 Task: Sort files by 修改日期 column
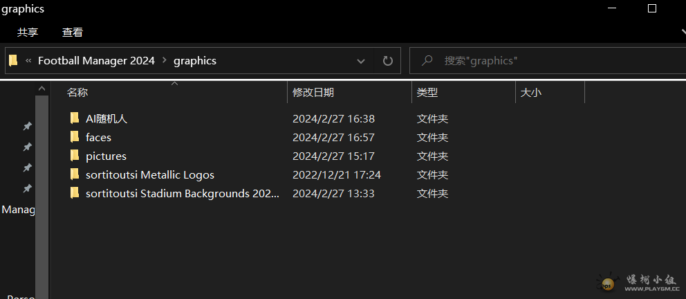[313, 92]
